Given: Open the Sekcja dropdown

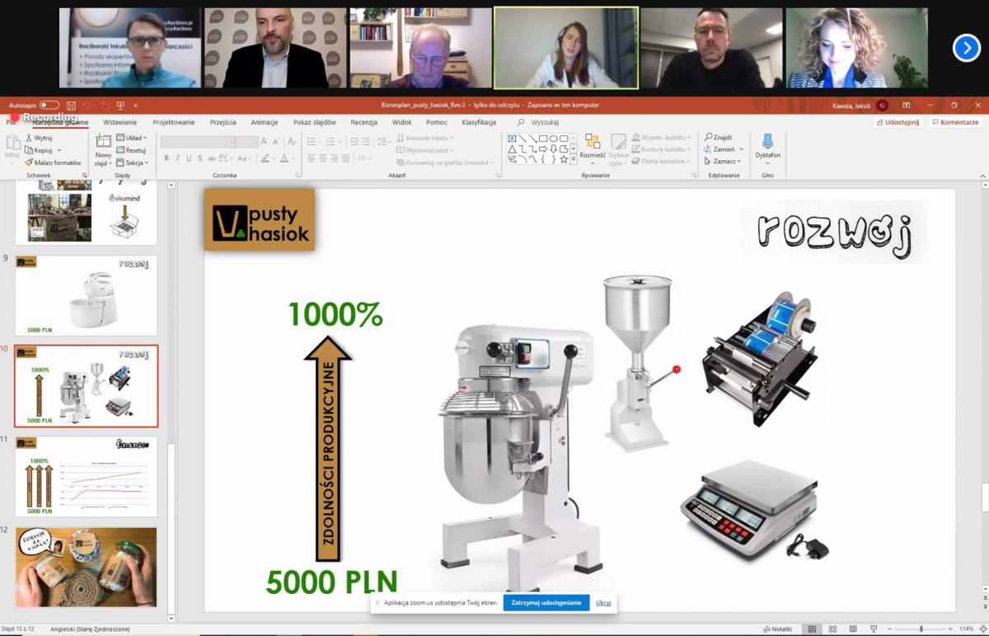Looking at the screenshot, I should [x=131, y=163].
